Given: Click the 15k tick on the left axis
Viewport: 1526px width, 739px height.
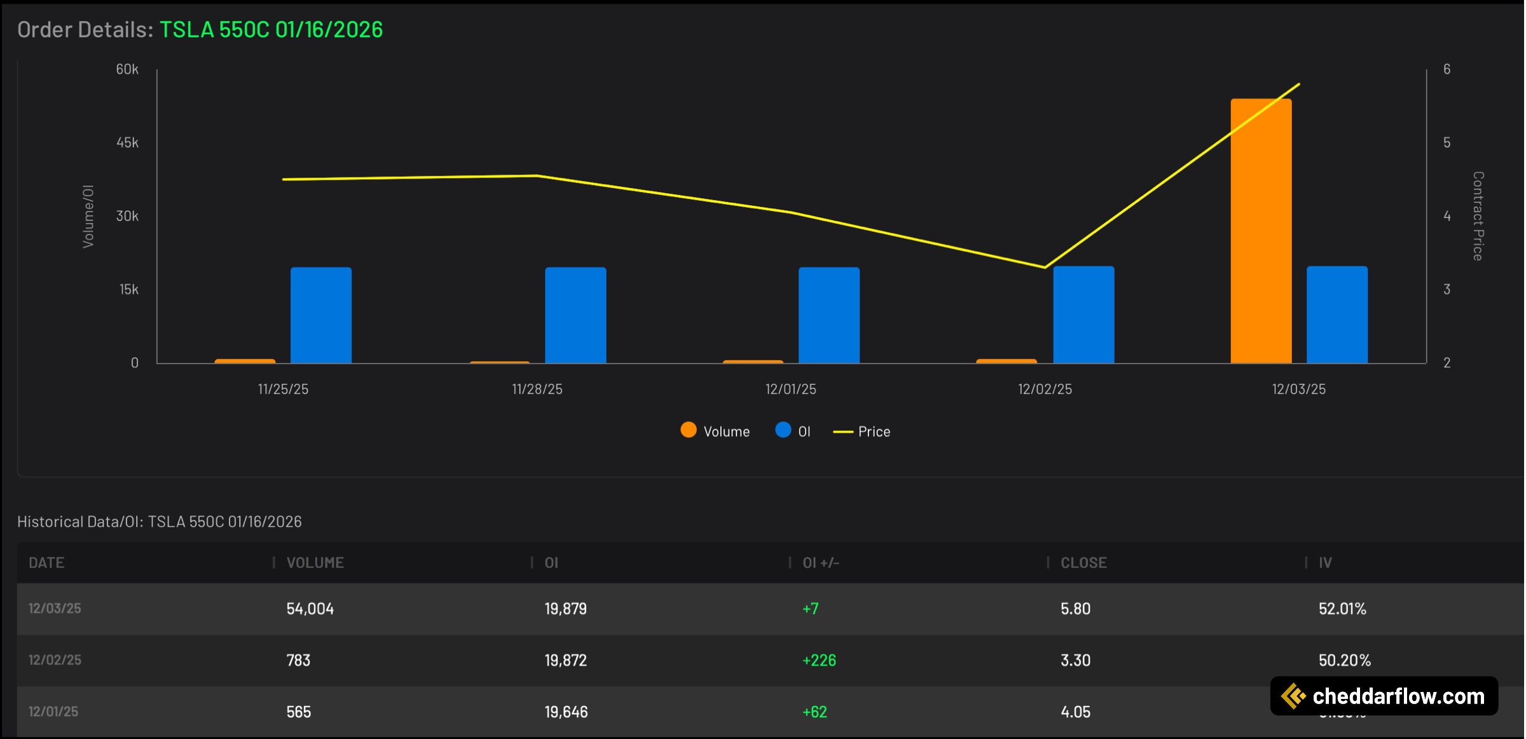Looking at the screenshot, I should 129,290.
